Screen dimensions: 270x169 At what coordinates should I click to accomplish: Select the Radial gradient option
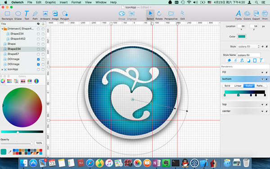pyautogui.click(x=249, y=86)
